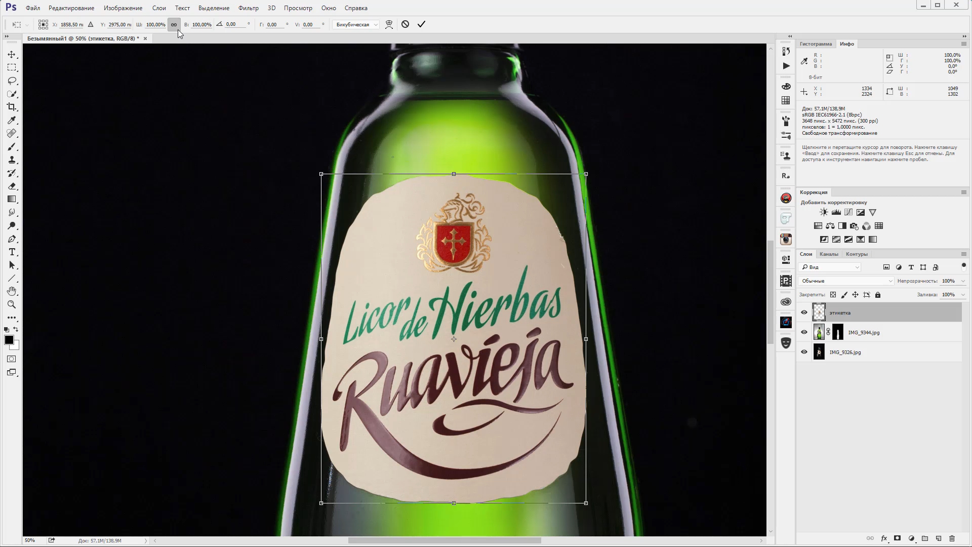
Task: Click the foreground color swatch
Action: [9, 340]
